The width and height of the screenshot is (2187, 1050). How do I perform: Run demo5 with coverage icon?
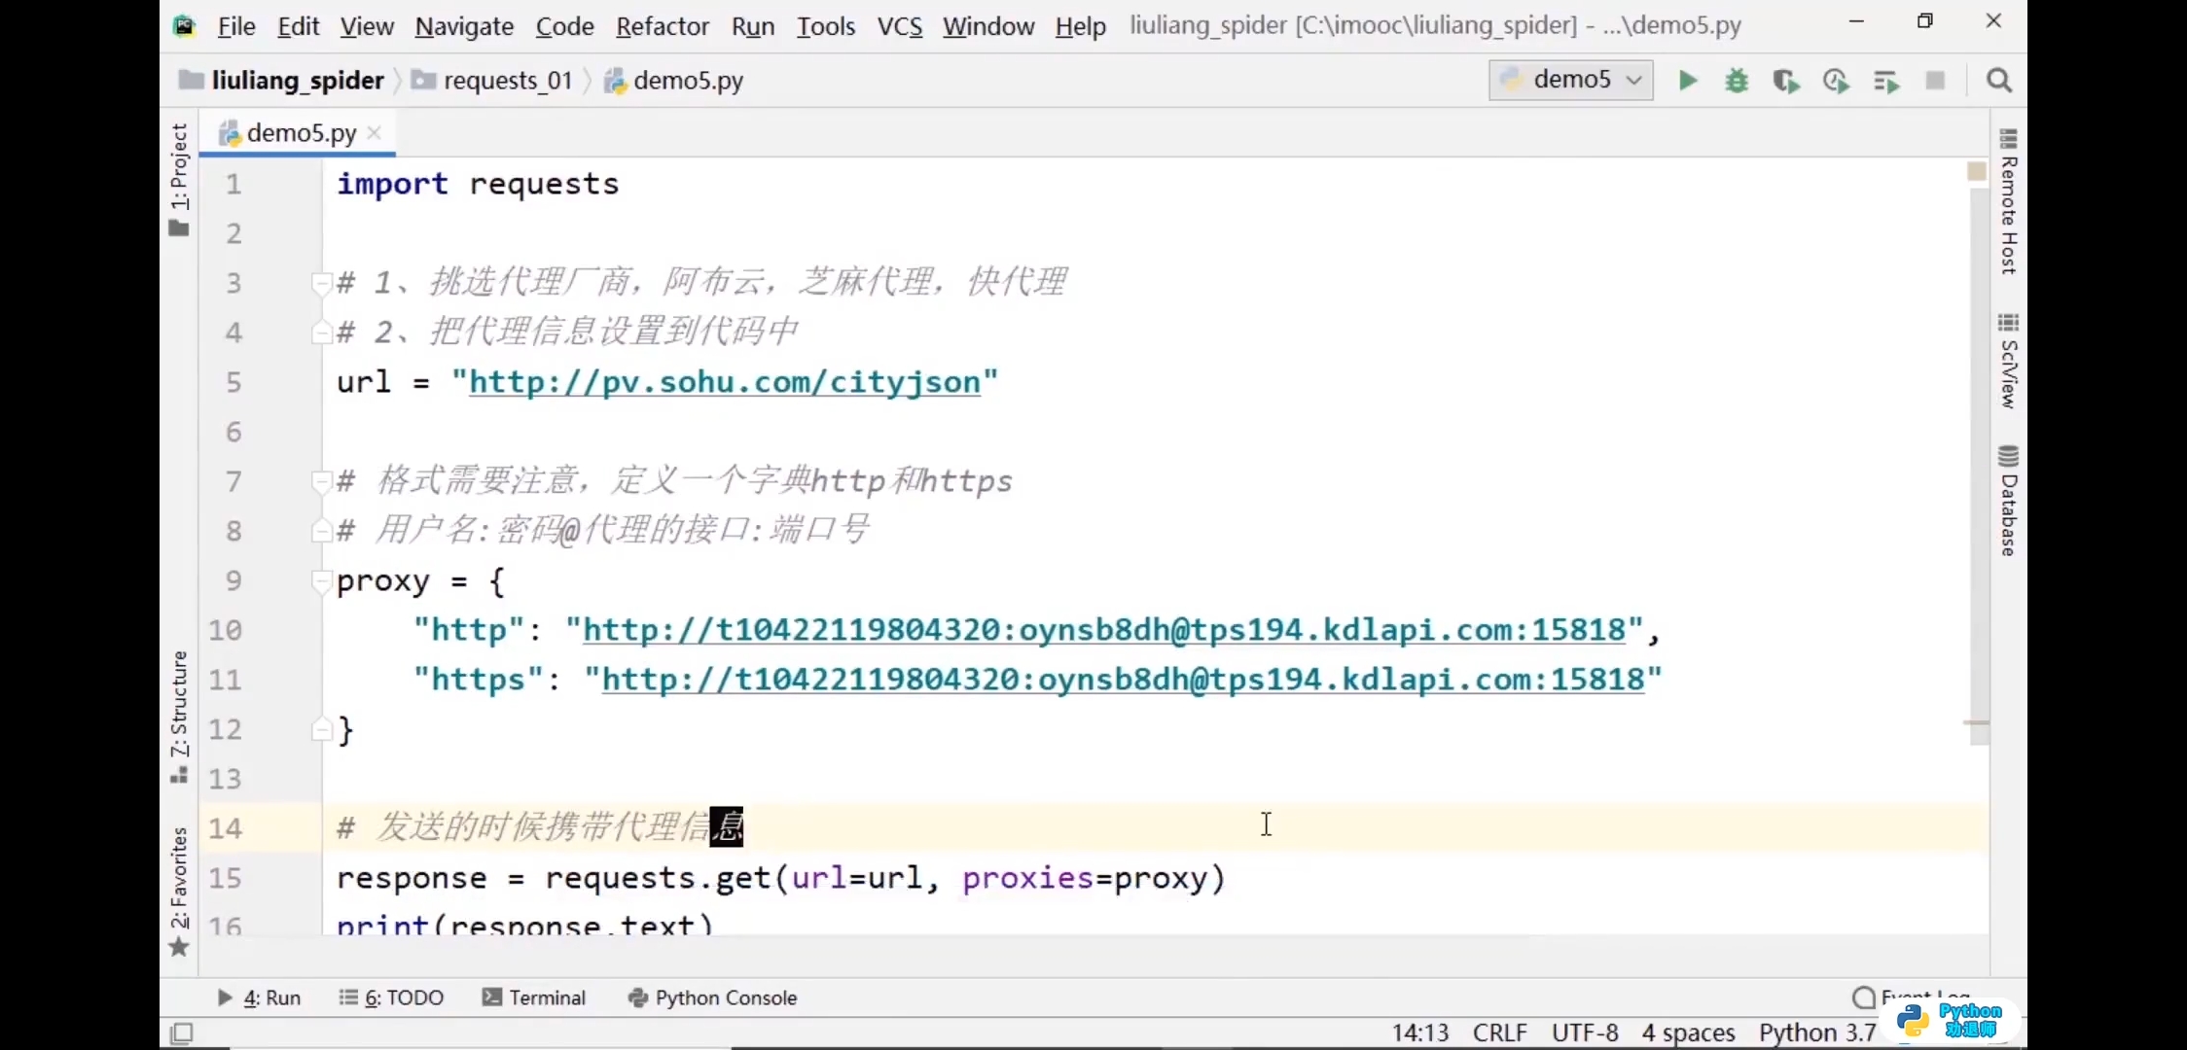pos(1786,81)
